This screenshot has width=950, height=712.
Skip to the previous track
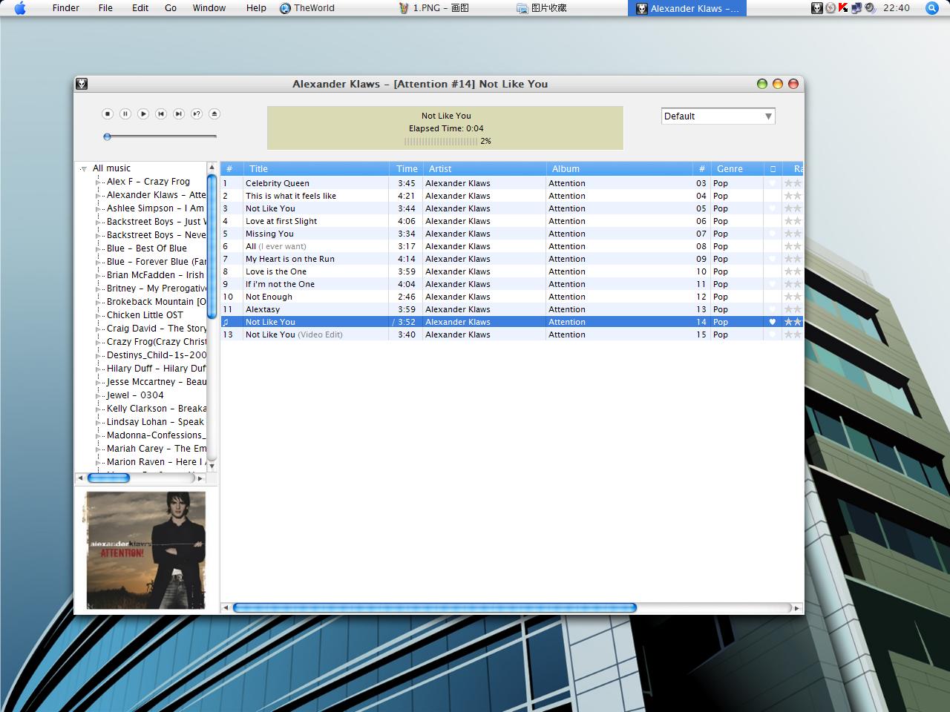point(161,113)
